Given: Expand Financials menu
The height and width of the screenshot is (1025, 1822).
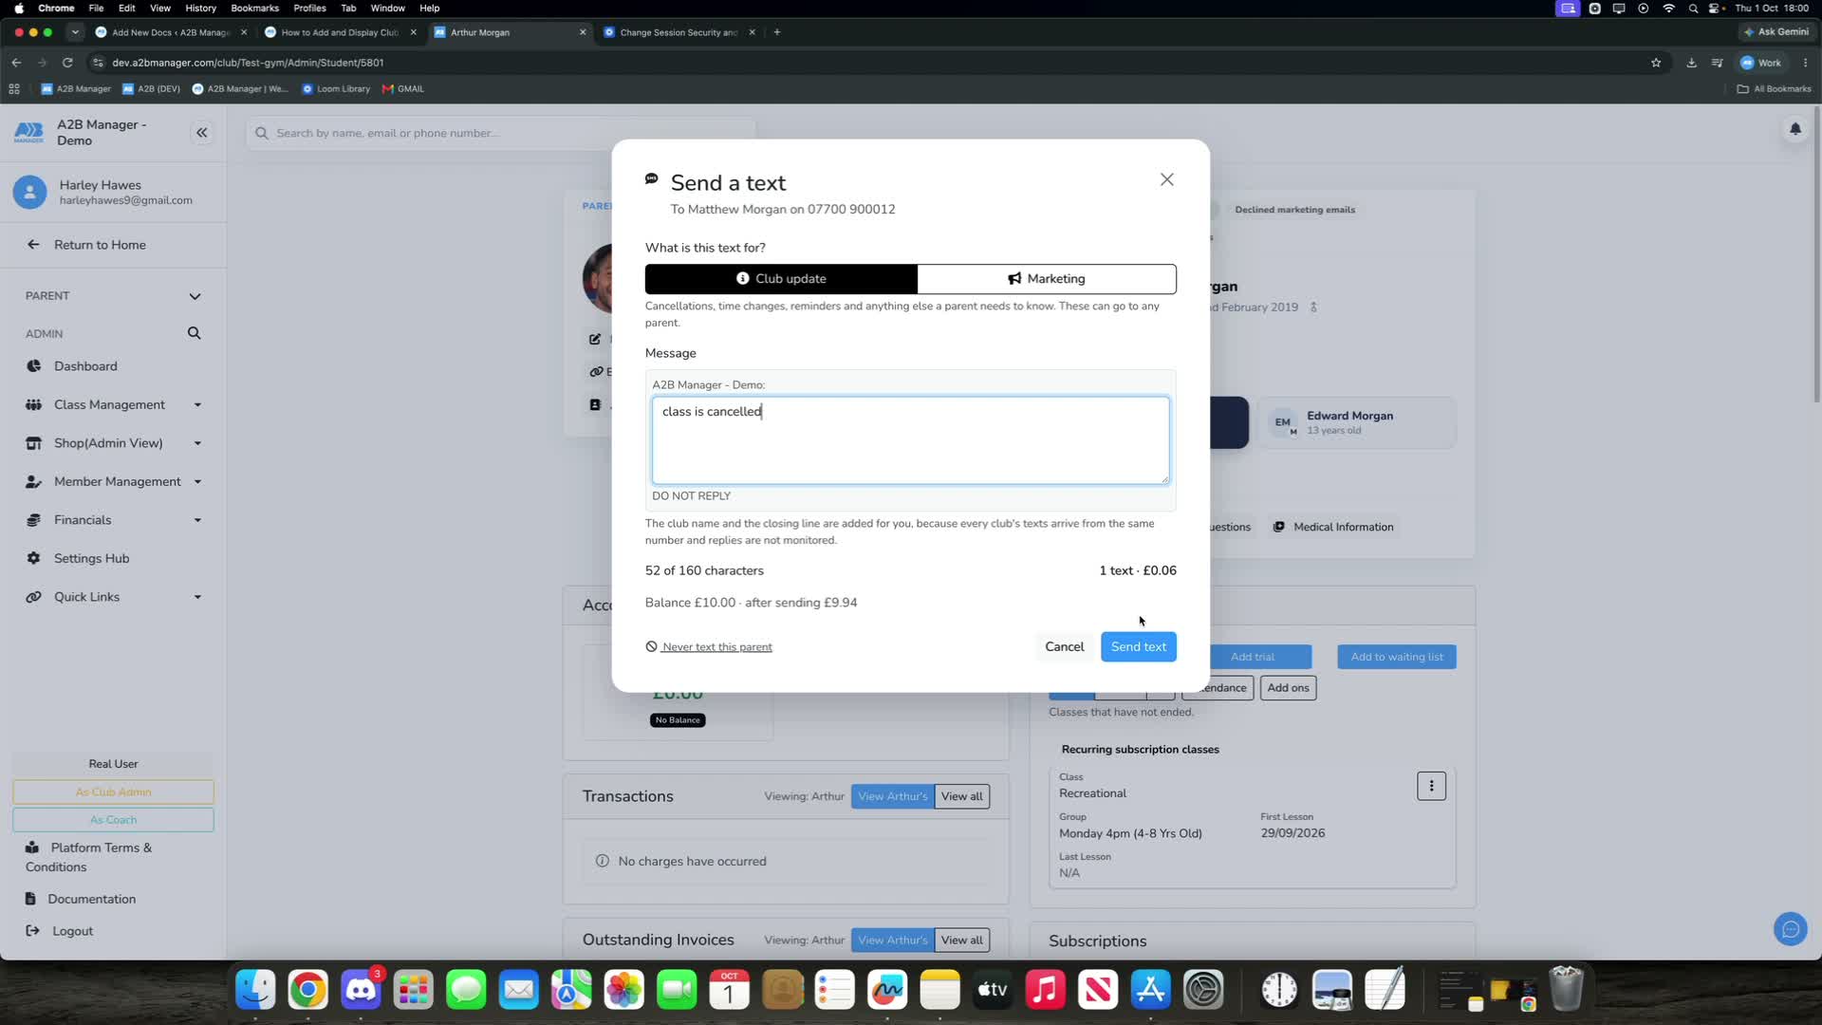Looking at the screenshot, I should point(113,520).
